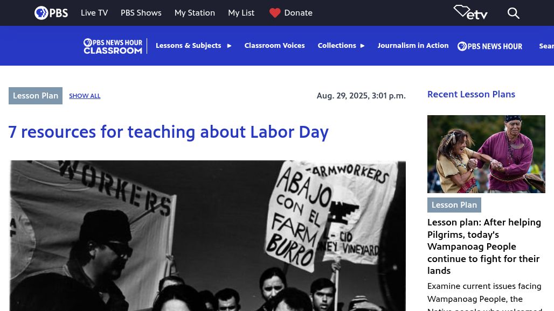Open the Wampanoag People lesson plan title
554x311 pixels.
[x=484, y=246]
